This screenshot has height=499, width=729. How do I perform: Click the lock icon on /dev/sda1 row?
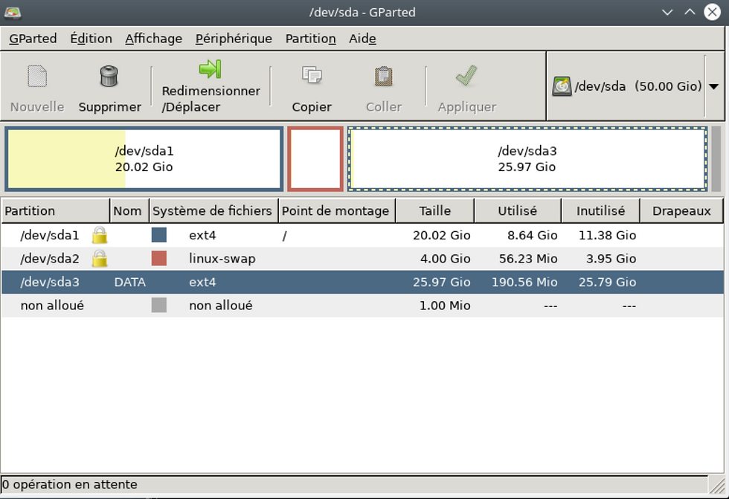click(x=100, y=235)
